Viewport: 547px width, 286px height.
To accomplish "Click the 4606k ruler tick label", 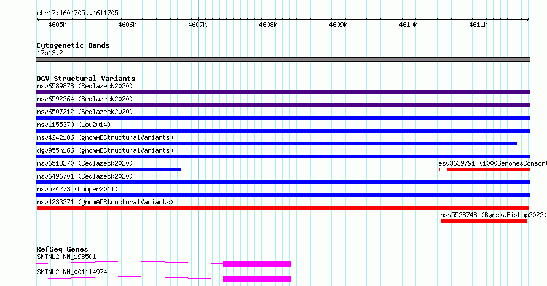I will point(127,25).
